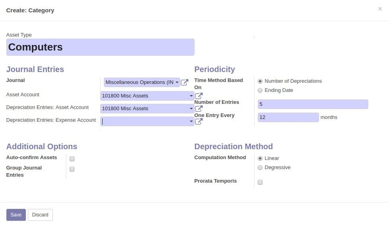The height and width of the screenshot is (226, 389).
Task: Discard the category changes
Action: tap(40, 215)
